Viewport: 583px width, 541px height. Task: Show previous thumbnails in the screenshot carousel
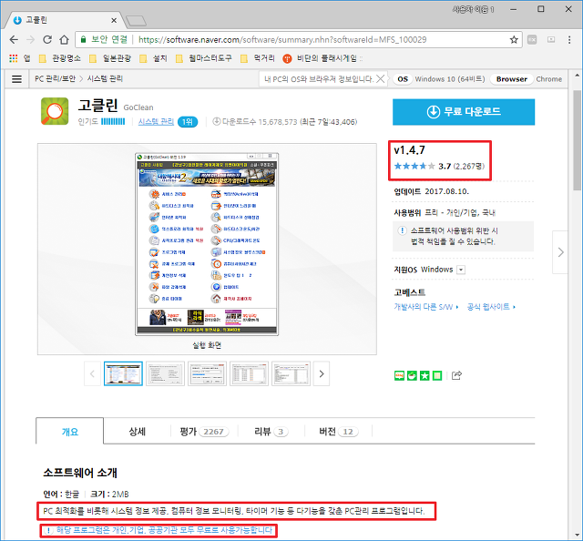coord(92,373)
